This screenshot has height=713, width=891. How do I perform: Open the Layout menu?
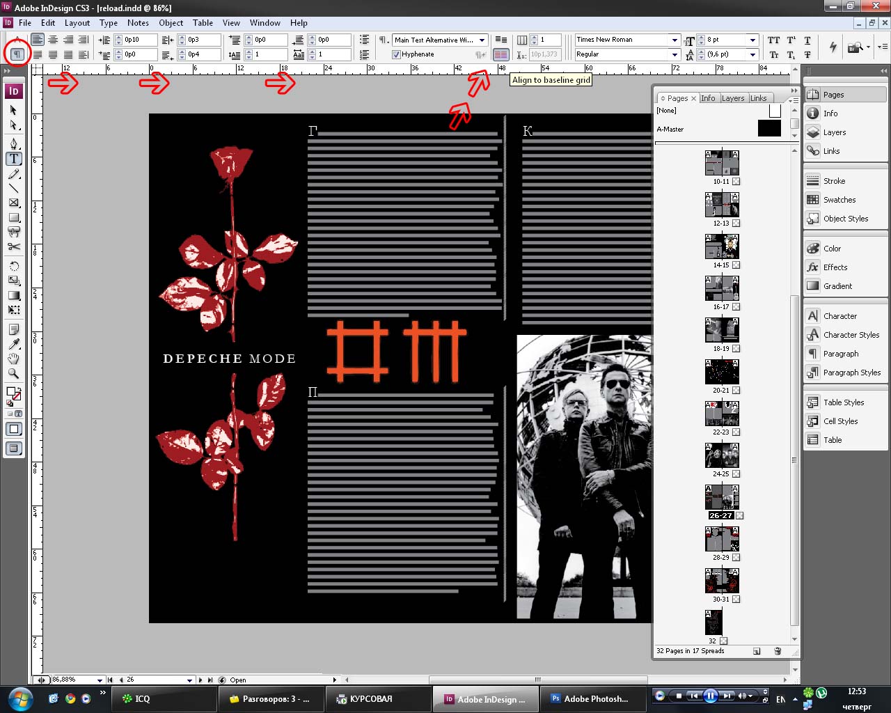pyautogui.click(x=77, y=23)
